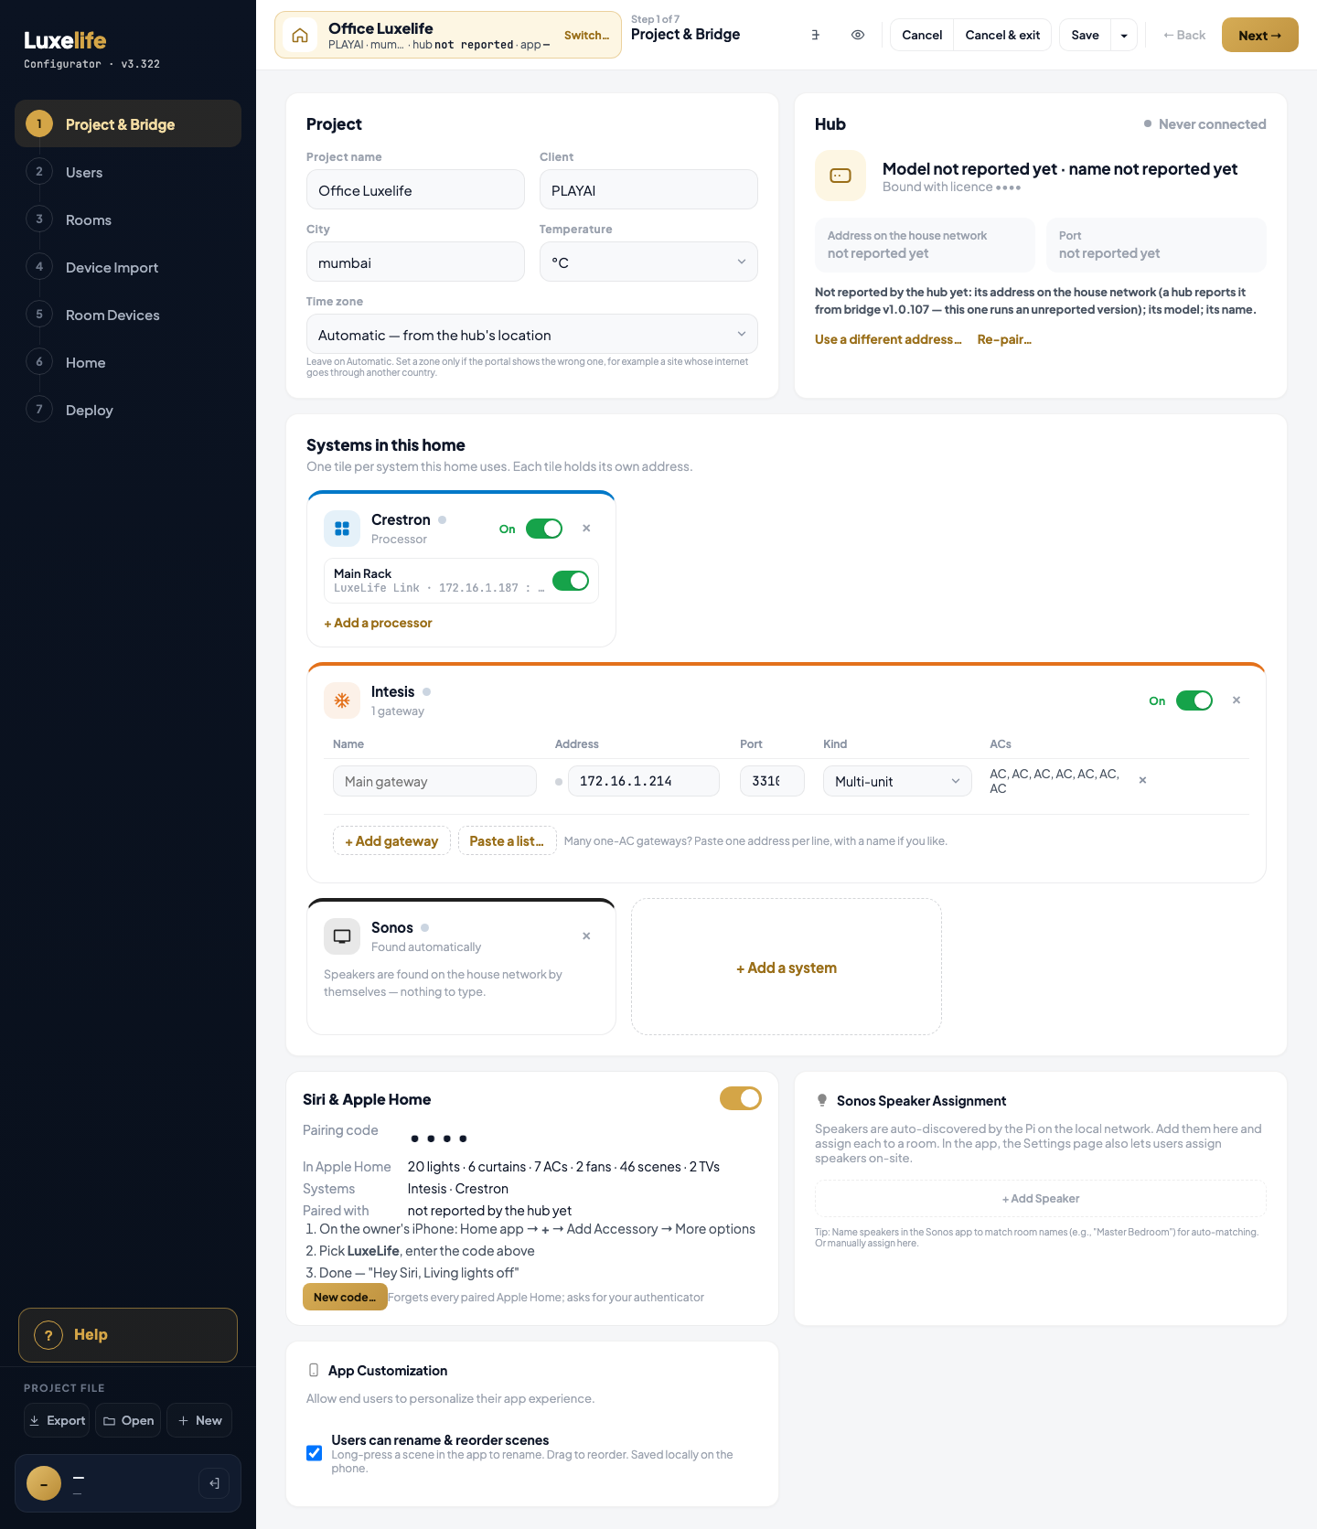Viewport: 1317px width, 1529px height.
Task: Remove the Main gateway row
Action: click(x=1142, y=780)
